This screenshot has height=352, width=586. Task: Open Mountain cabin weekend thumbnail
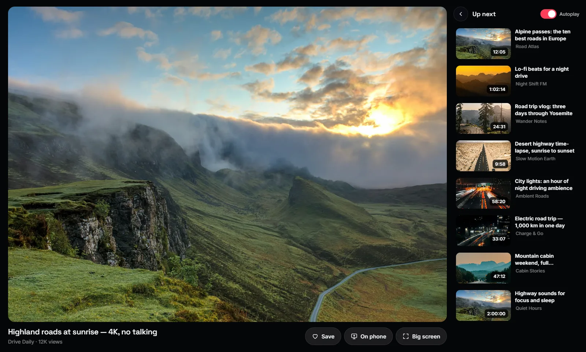(x=483, y=268)
